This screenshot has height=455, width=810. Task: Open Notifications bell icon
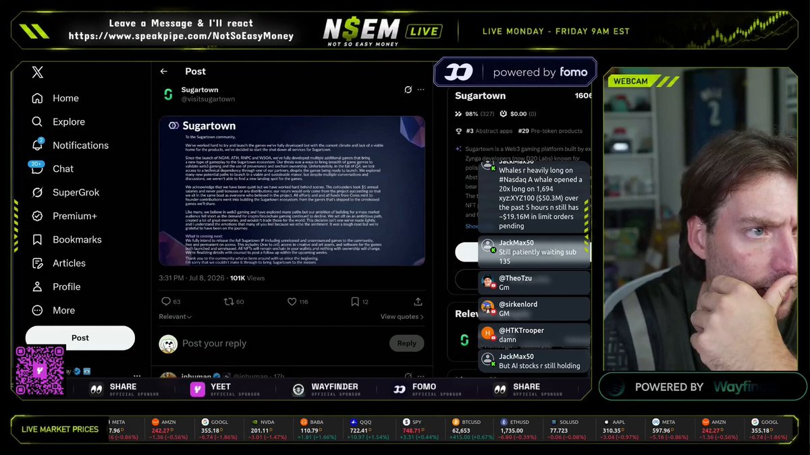click(x=38, y=145)
